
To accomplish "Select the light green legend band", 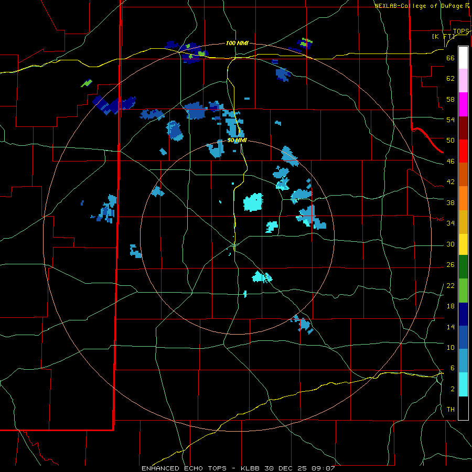I will pos(463,291).
